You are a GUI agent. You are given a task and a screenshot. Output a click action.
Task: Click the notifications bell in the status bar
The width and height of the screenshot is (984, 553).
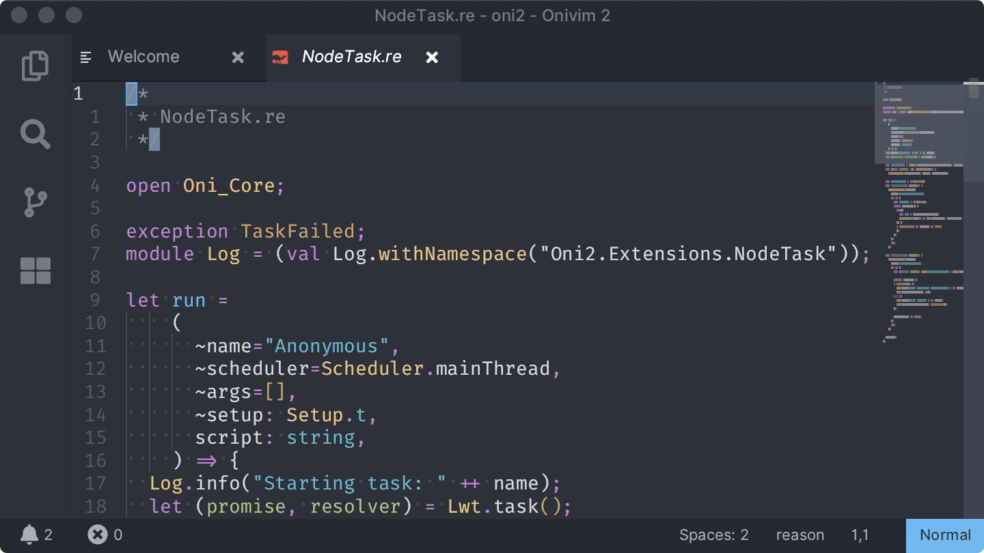(29, 535)
